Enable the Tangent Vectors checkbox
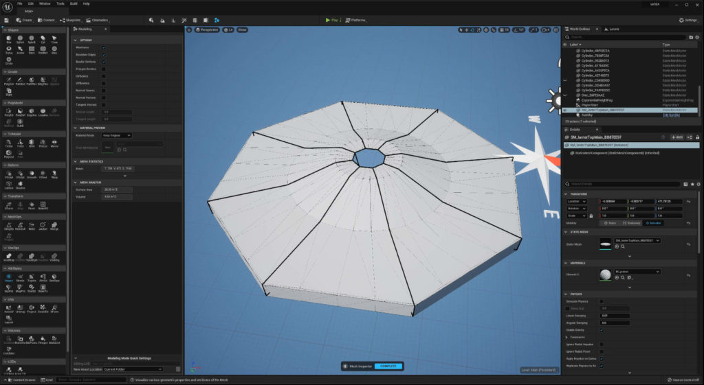 coord(104,105)
